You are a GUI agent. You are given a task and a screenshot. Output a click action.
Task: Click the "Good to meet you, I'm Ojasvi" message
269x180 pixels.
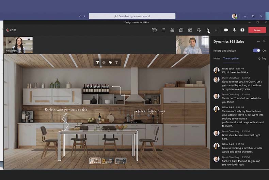coord(242,85)
